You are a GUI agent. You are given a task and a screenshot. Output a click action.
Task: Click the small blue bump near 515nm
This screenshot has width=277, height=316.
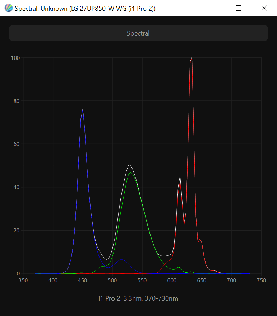coord(121,260)
